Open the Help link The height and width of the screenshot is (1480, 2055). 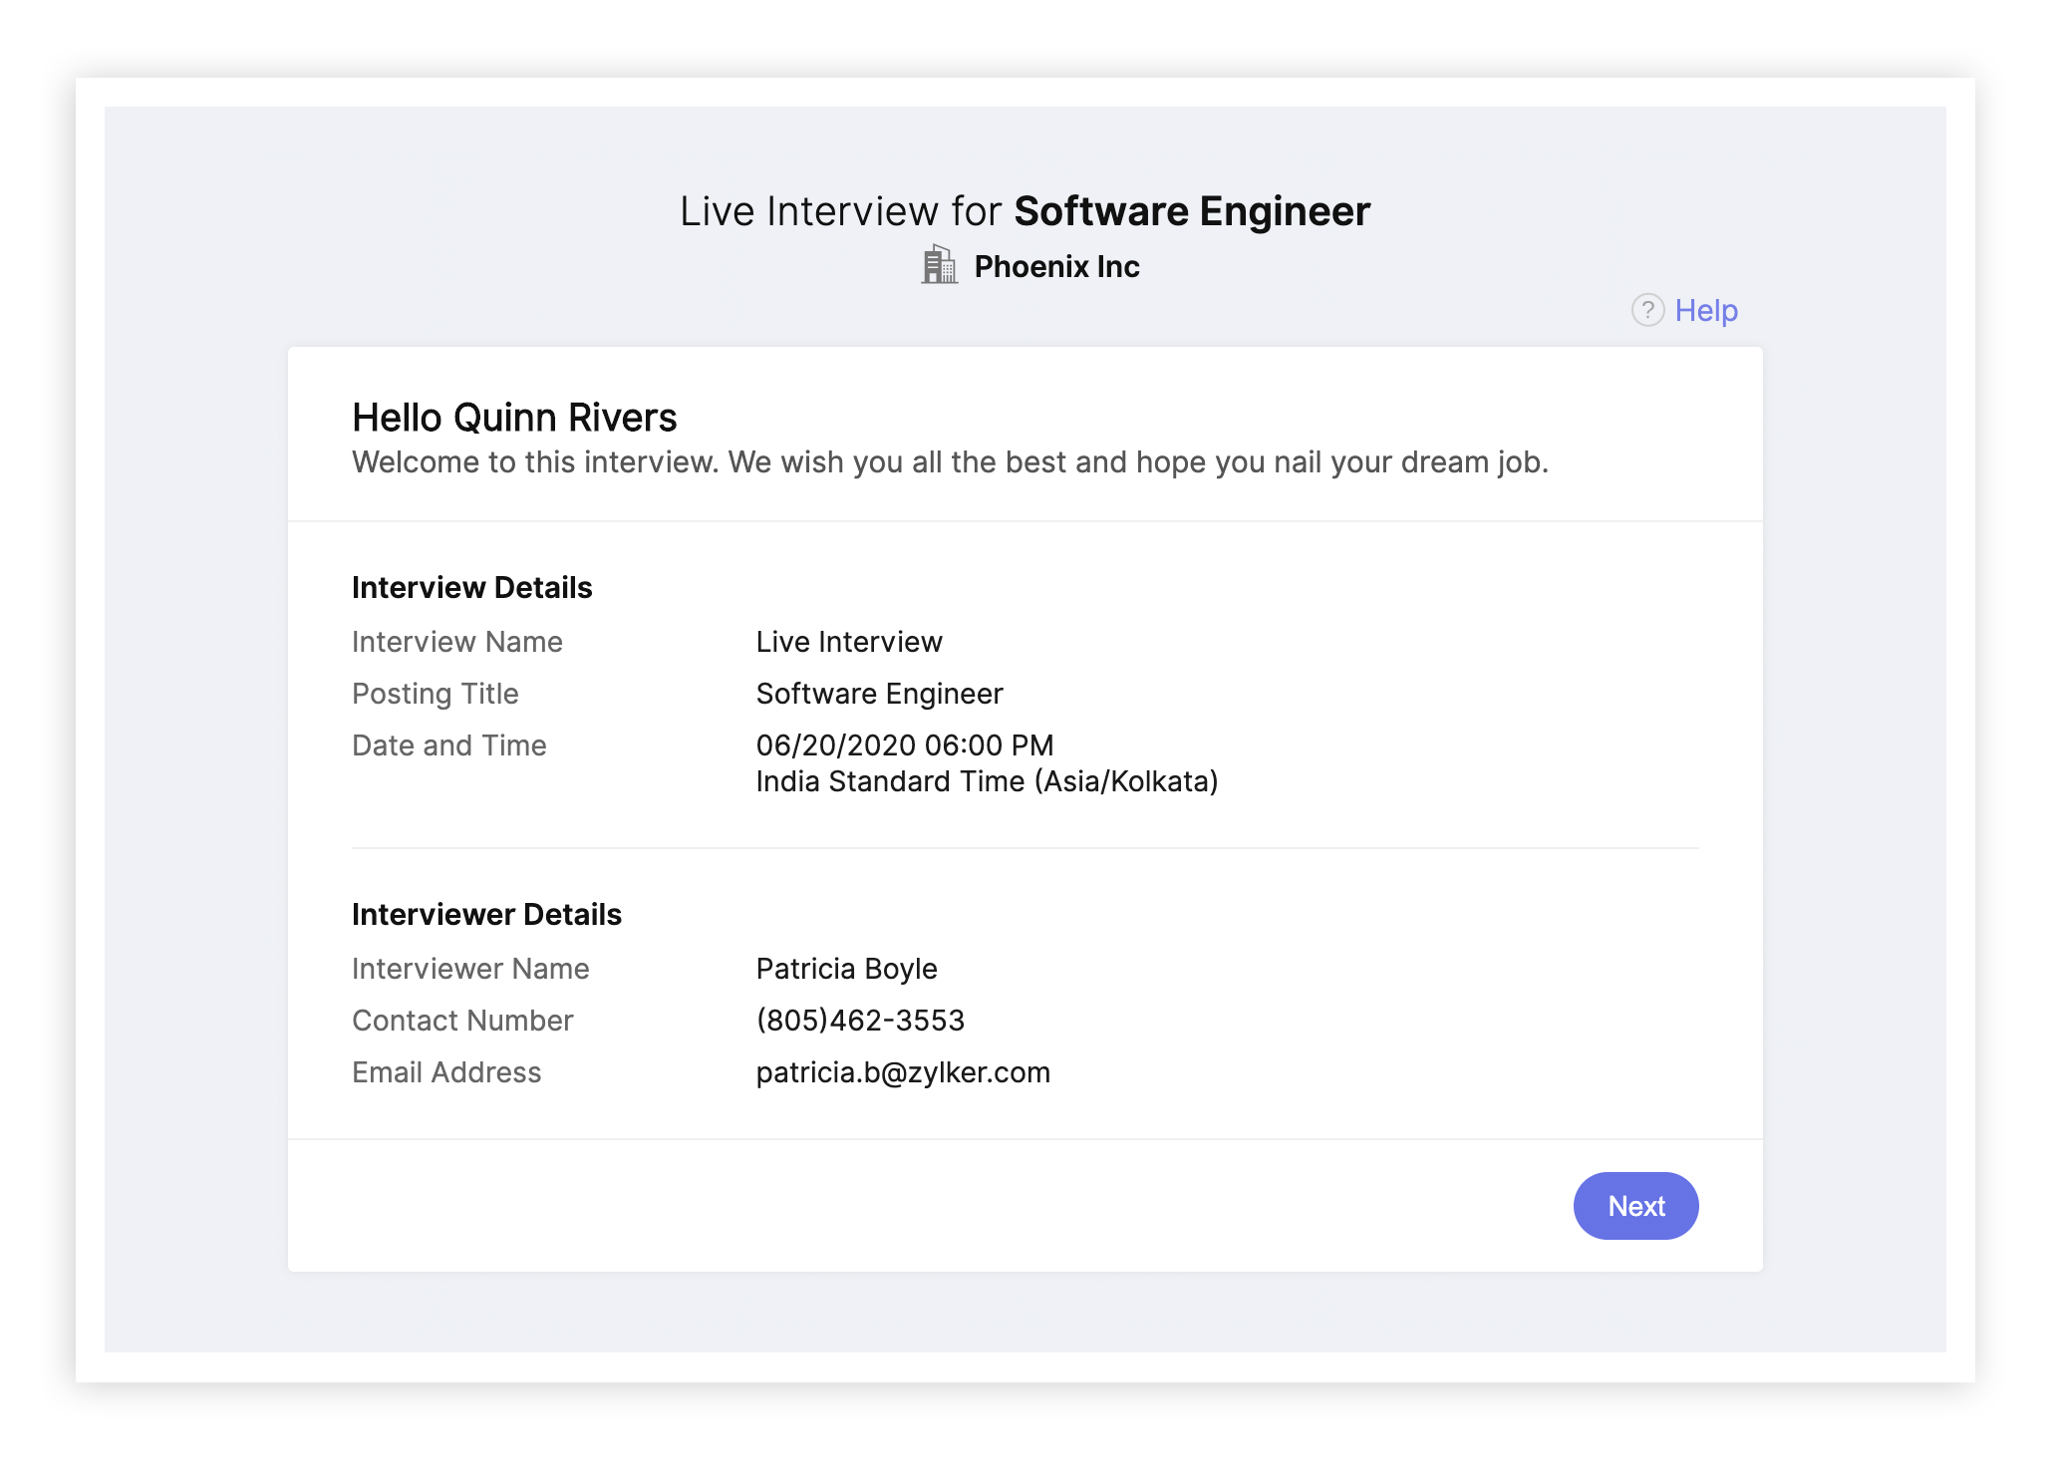(1705, 311)
